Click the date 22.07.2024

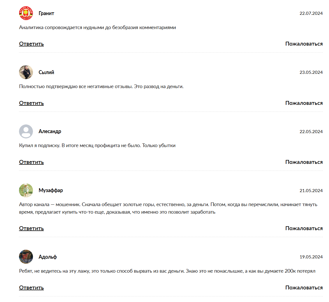311,13
